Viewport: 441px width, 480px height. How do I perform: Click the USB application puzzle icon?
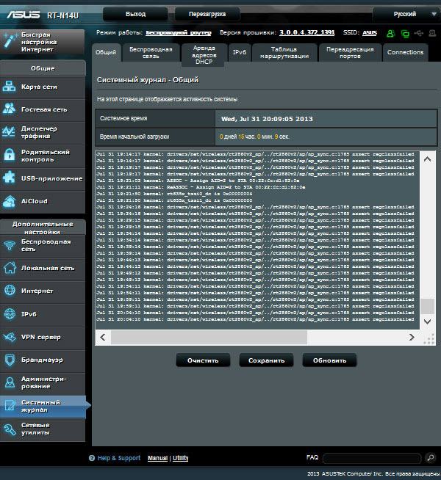[x=10, y=178]
